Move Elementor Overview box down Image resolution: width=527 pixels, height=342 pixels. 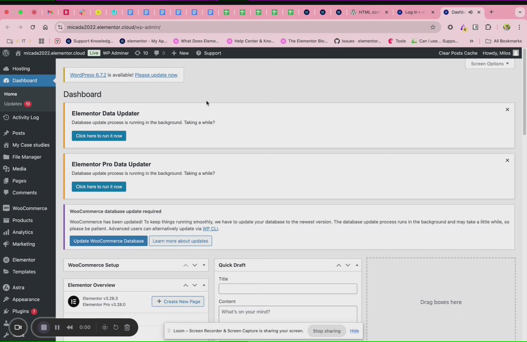(x=195, y=285)
